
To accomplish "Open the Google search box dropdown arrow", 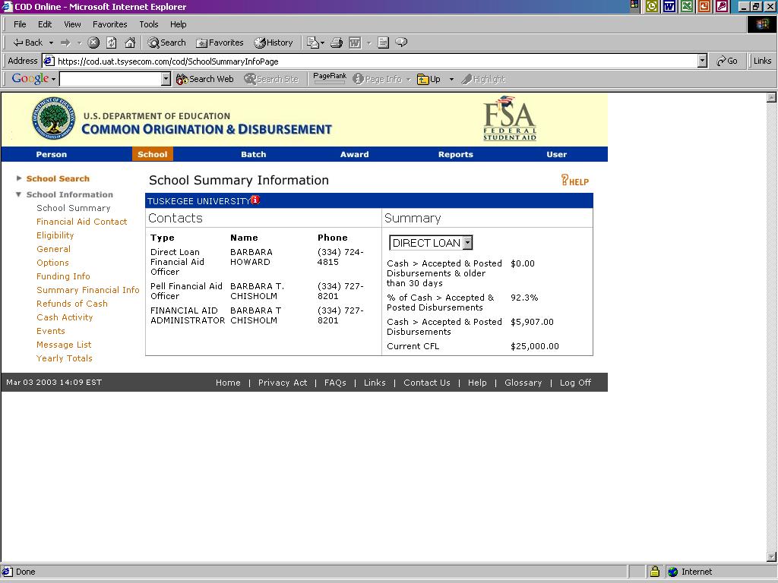I will [x=166, y=79].
